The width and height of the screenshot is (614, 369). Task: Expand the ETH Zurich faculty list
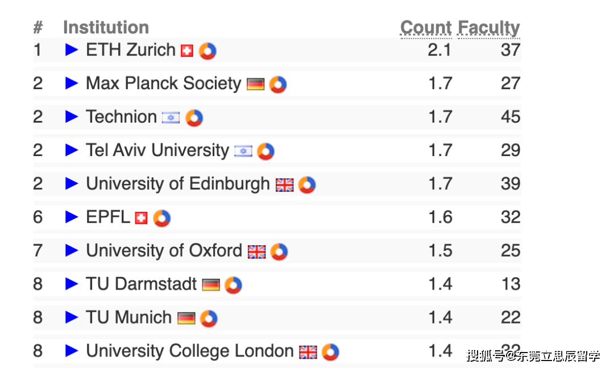[x=72, y=50]
